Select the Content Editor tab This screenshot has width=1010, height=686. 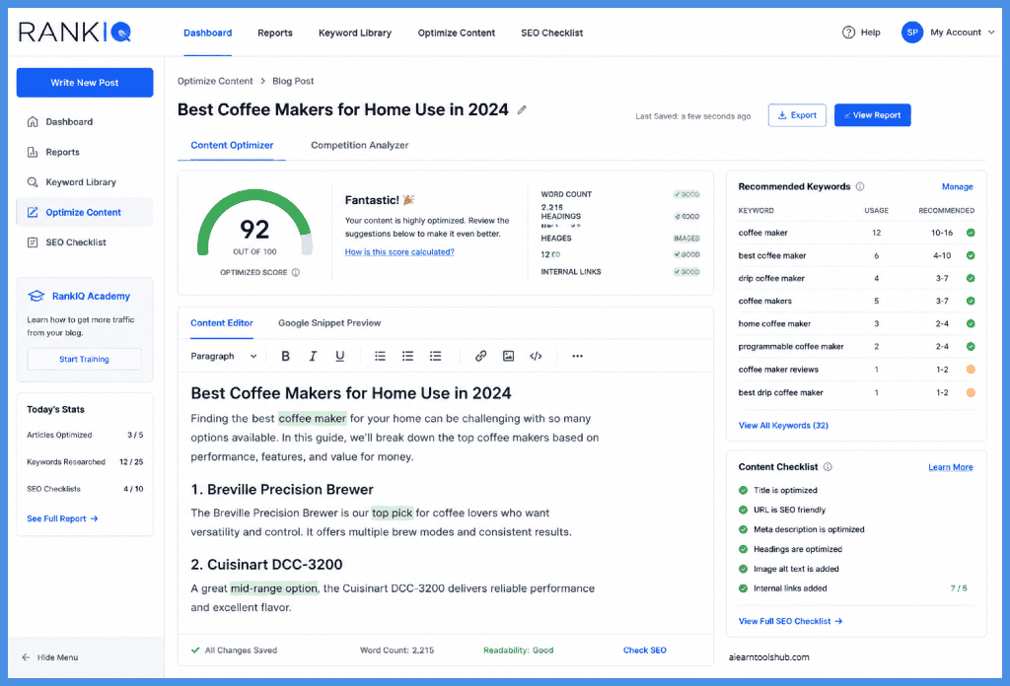point(222,323)
